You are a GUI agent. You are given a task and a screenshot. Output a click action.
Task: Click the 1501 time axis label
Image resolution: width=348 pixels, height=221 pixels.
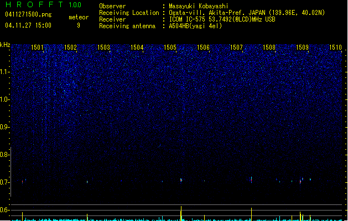coord(37,48)
